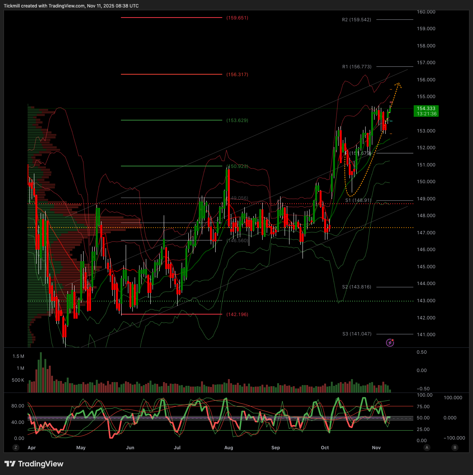This screenshot has width=473, height=475.
Task: Toggle the A auto-scale button
Action: click(427, 447)
